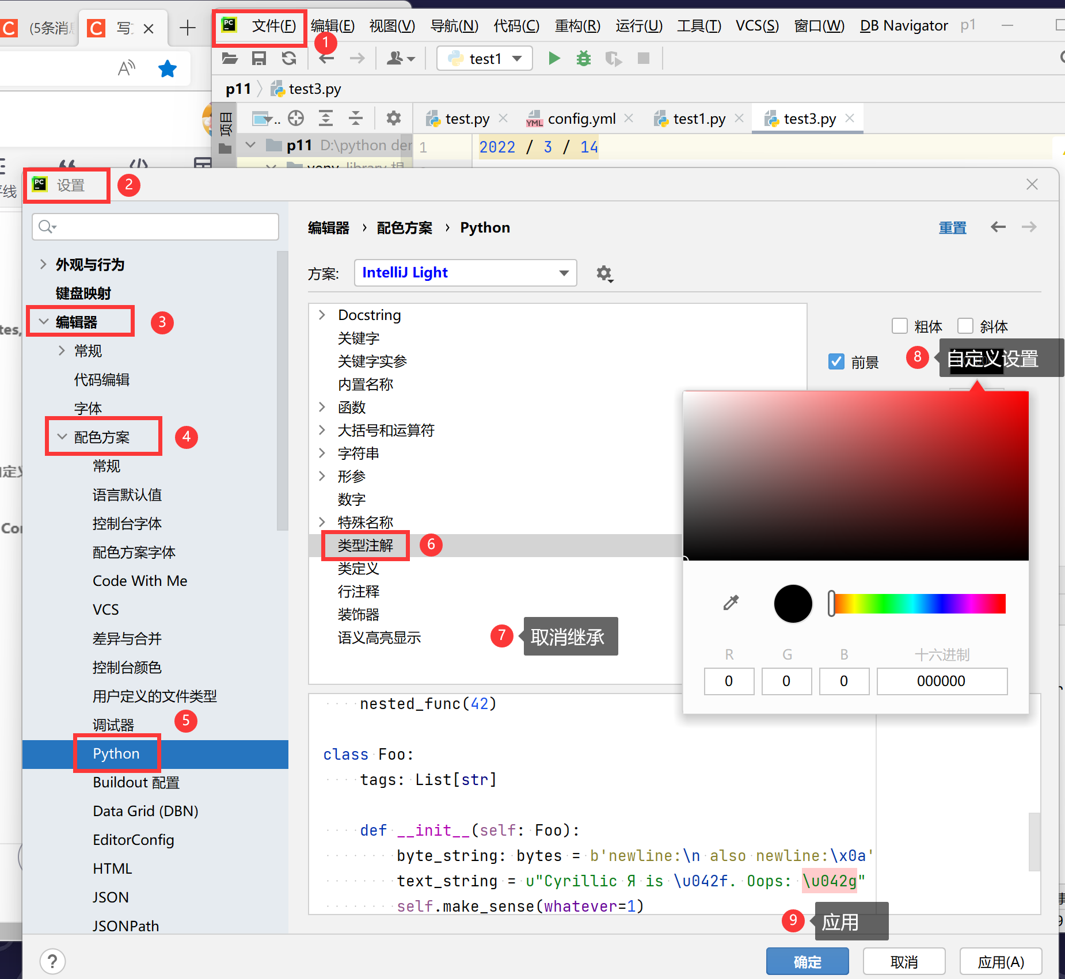Click the help question mark button
The image size is (1065, 979).
point(52,961)
